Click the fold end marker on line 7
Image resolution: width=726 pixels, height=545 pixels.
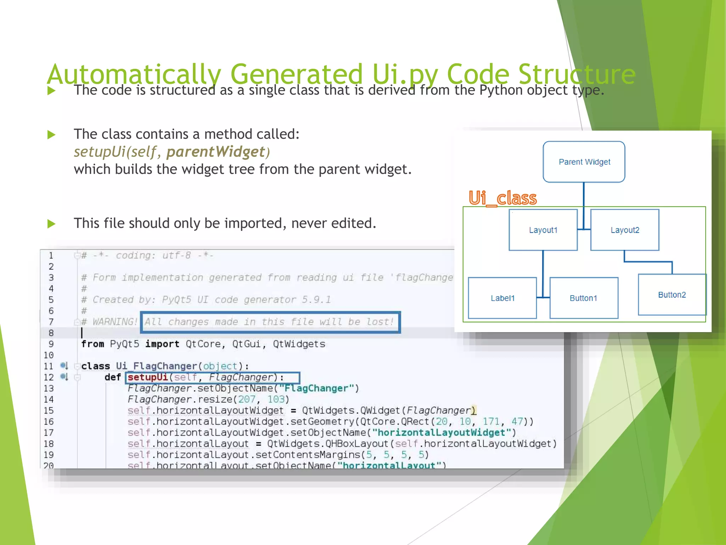77,322
